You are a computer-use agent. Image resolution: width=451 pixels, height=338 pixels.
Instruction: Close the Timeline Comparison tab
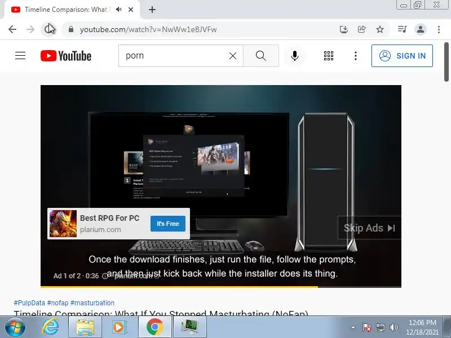(x=131, y=10)
